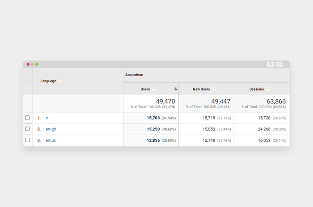Click the Acquisition group header
Viewport: 313px width, 207px height.
coord(134,75)
